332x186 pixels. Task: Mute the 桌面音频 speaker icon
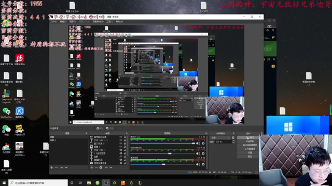(198, 164)
